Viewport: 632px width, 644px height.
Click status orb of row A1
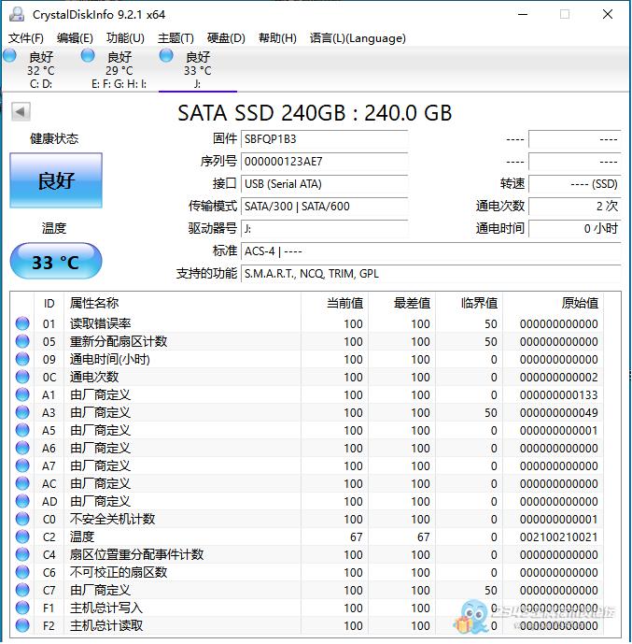(22, 394)
